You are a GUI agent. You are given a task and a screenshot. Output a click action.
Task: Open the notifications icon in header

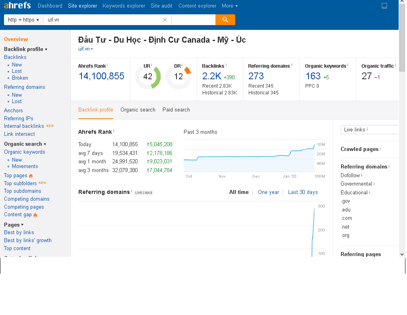click(x=384, y=6)
